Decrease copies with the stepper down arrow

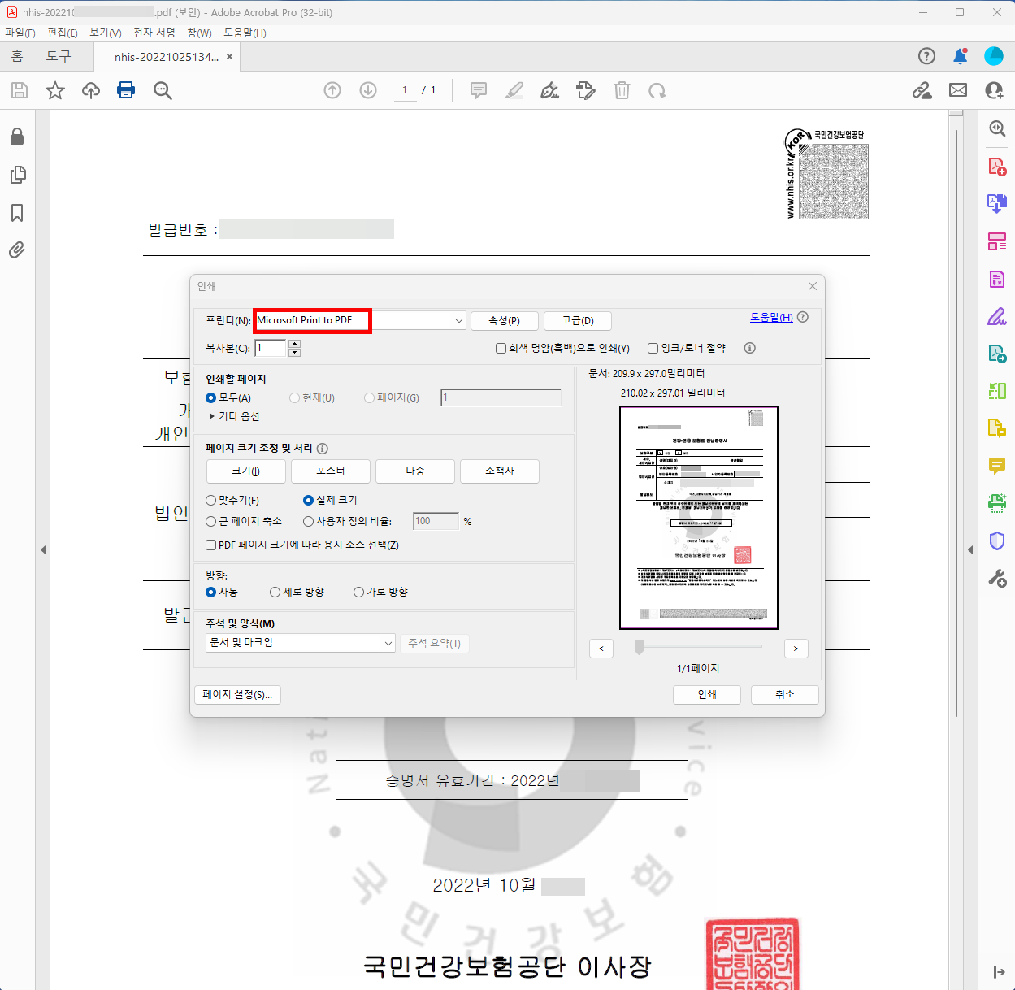tap(295, 353)
